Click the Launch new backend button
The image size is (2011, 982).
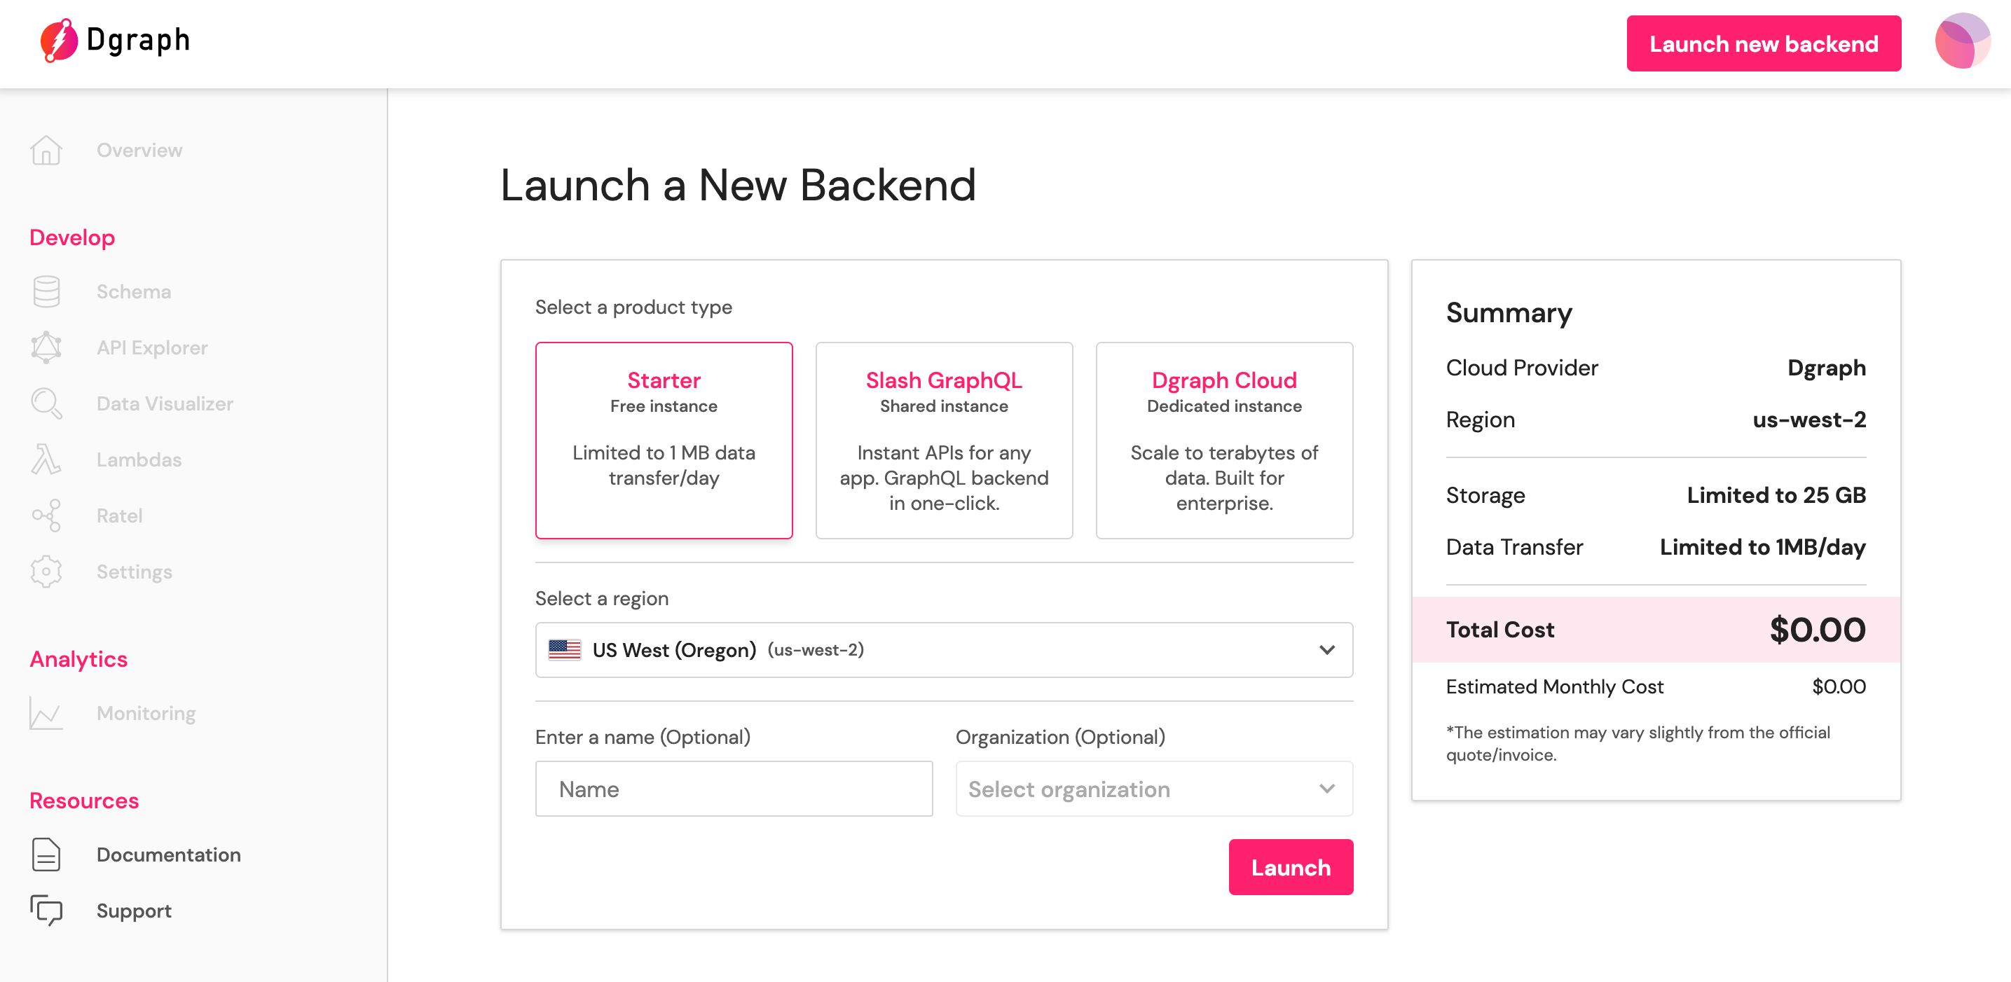(1764, 43)
